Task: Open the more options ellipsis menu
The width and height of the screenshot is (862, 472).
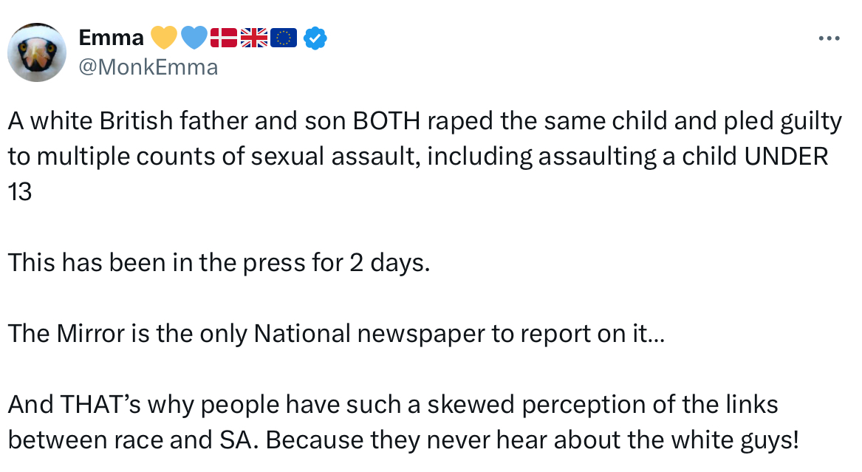Action: (x=829, y=39)
